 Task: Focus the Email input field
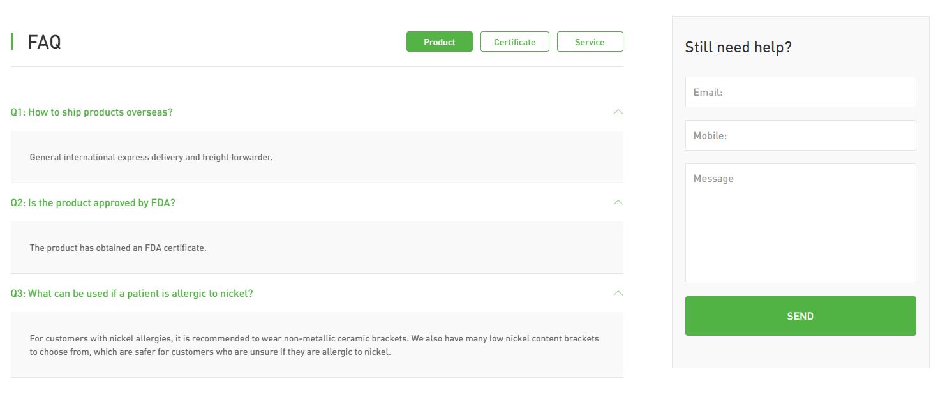tap(800, 92)
